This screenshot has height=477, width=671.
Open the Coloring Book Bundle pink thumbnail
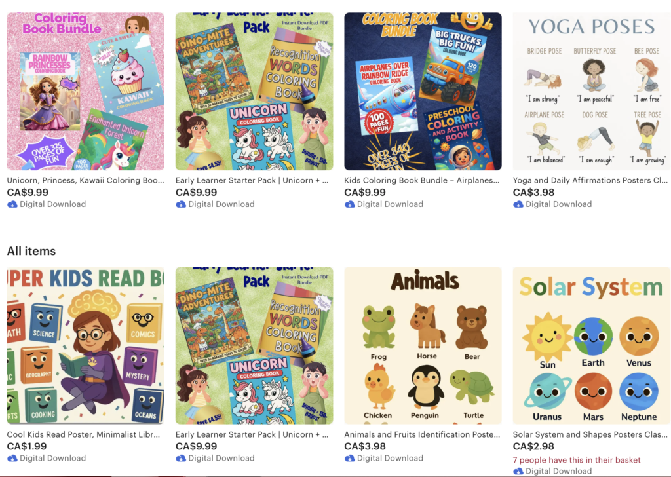point(86,92)
